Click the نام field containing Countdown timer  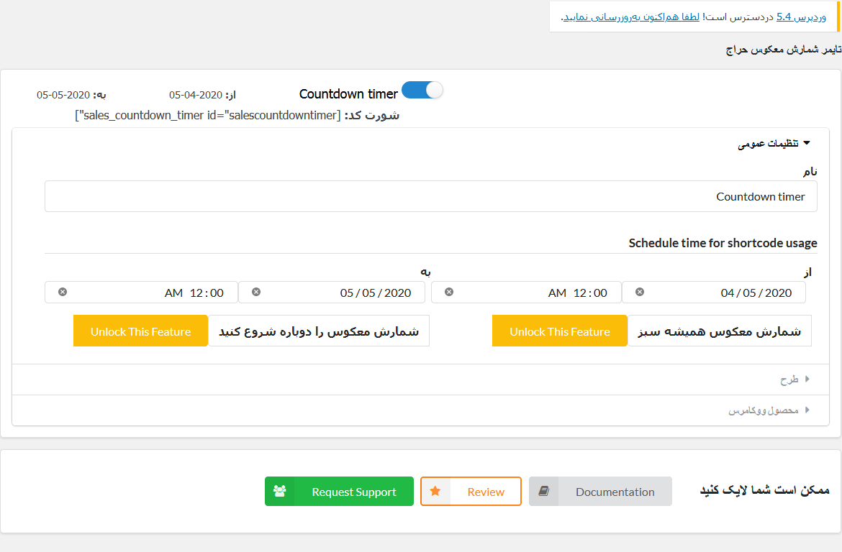click(430, 196)
